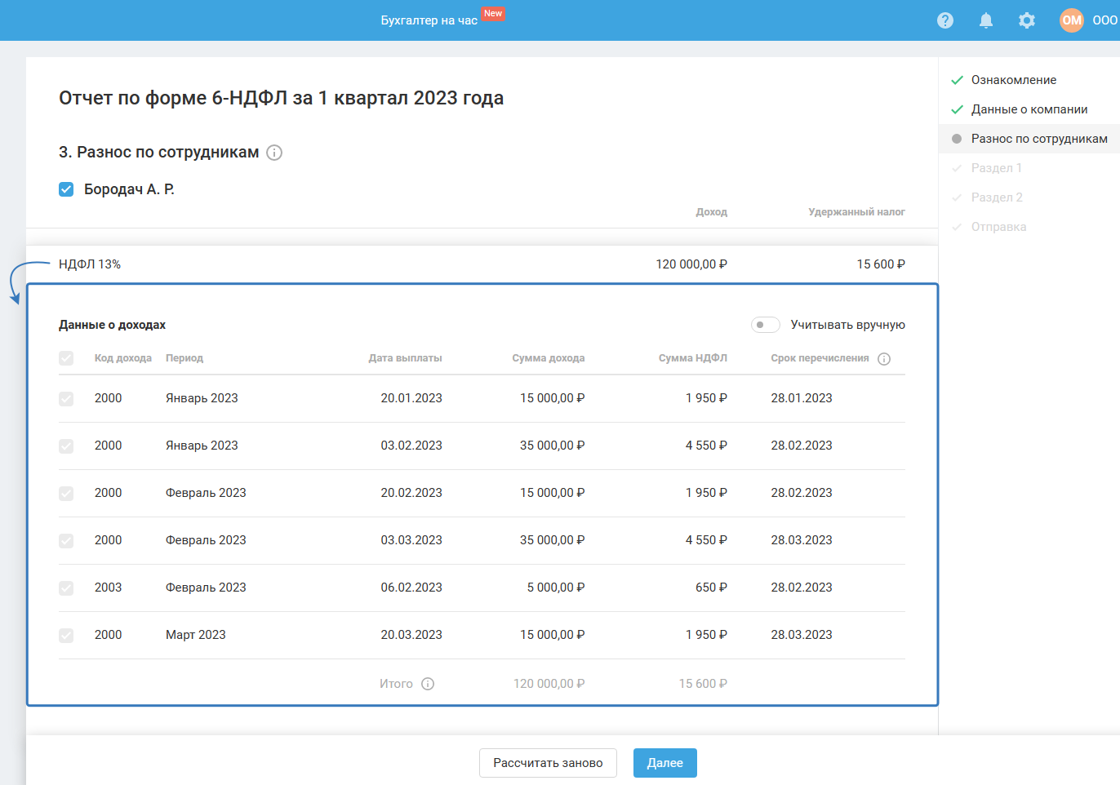Show info next to section title Разнос по сотрудникам
The width and height of the screenshot is (1120, 785).
point(274,153)
